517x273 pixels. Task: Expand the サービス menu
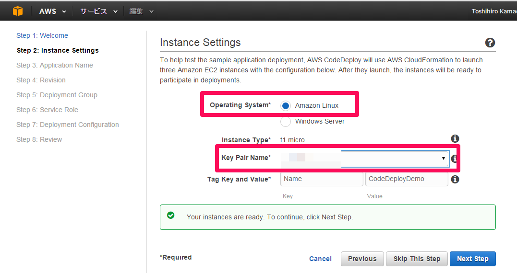pyautogui.click(x=99, y=11)
